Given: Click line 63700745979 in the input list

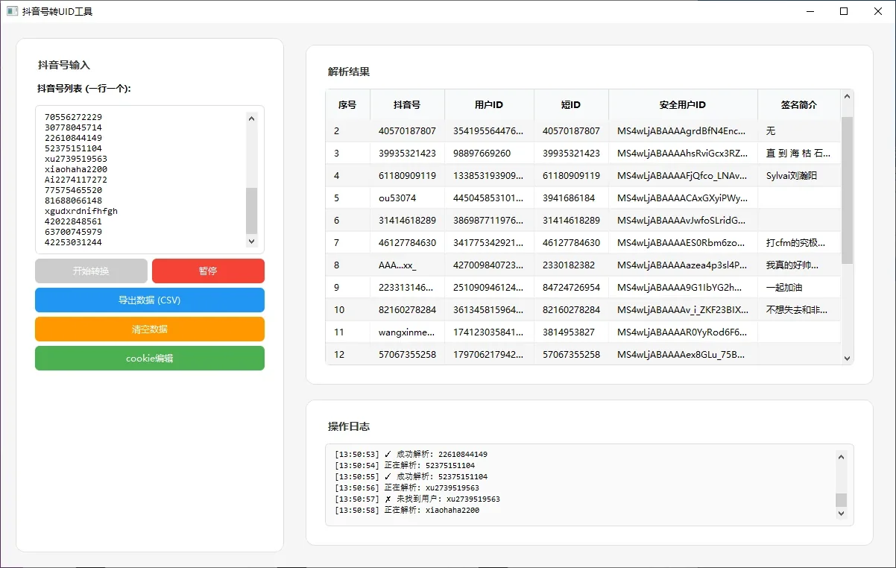Looking at the screenshot, I should [x=73, y=232].
